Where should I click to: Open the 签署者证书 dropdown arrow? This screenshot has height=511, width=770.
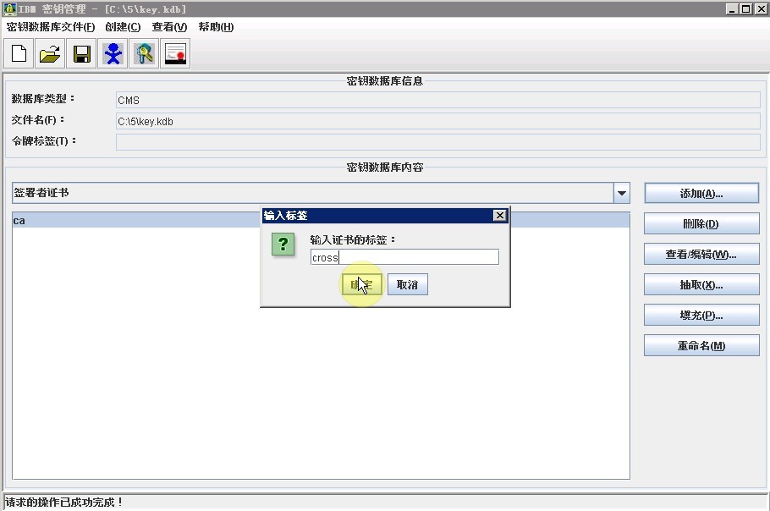click(622, 193)
